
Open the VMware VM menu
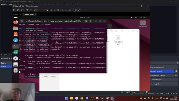pos(27,10)
